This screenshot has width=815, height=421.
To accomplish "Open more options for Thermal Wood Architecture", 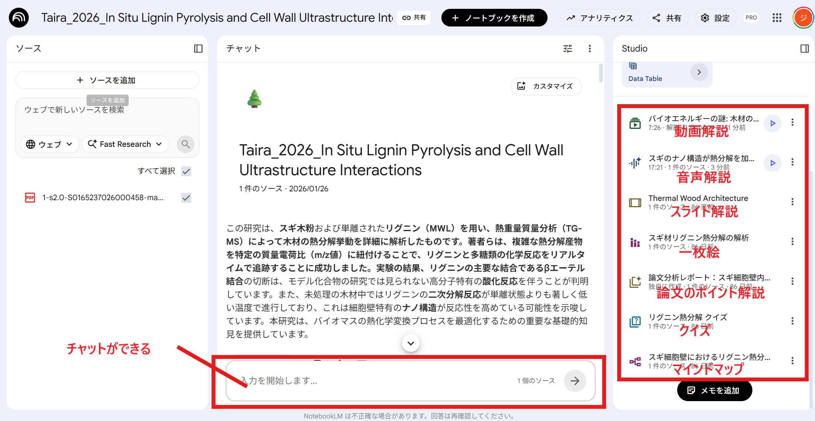I will (793, 202).
